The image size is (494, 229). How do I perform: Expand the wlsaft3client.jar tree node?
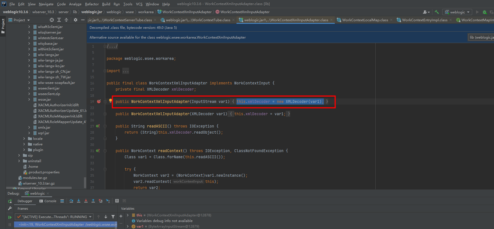tap(29, 27)
